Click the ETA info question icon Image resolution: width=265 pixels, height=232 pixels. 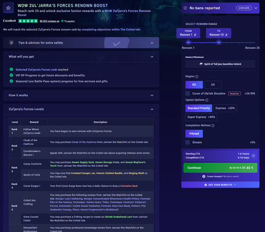pos(253,156)
